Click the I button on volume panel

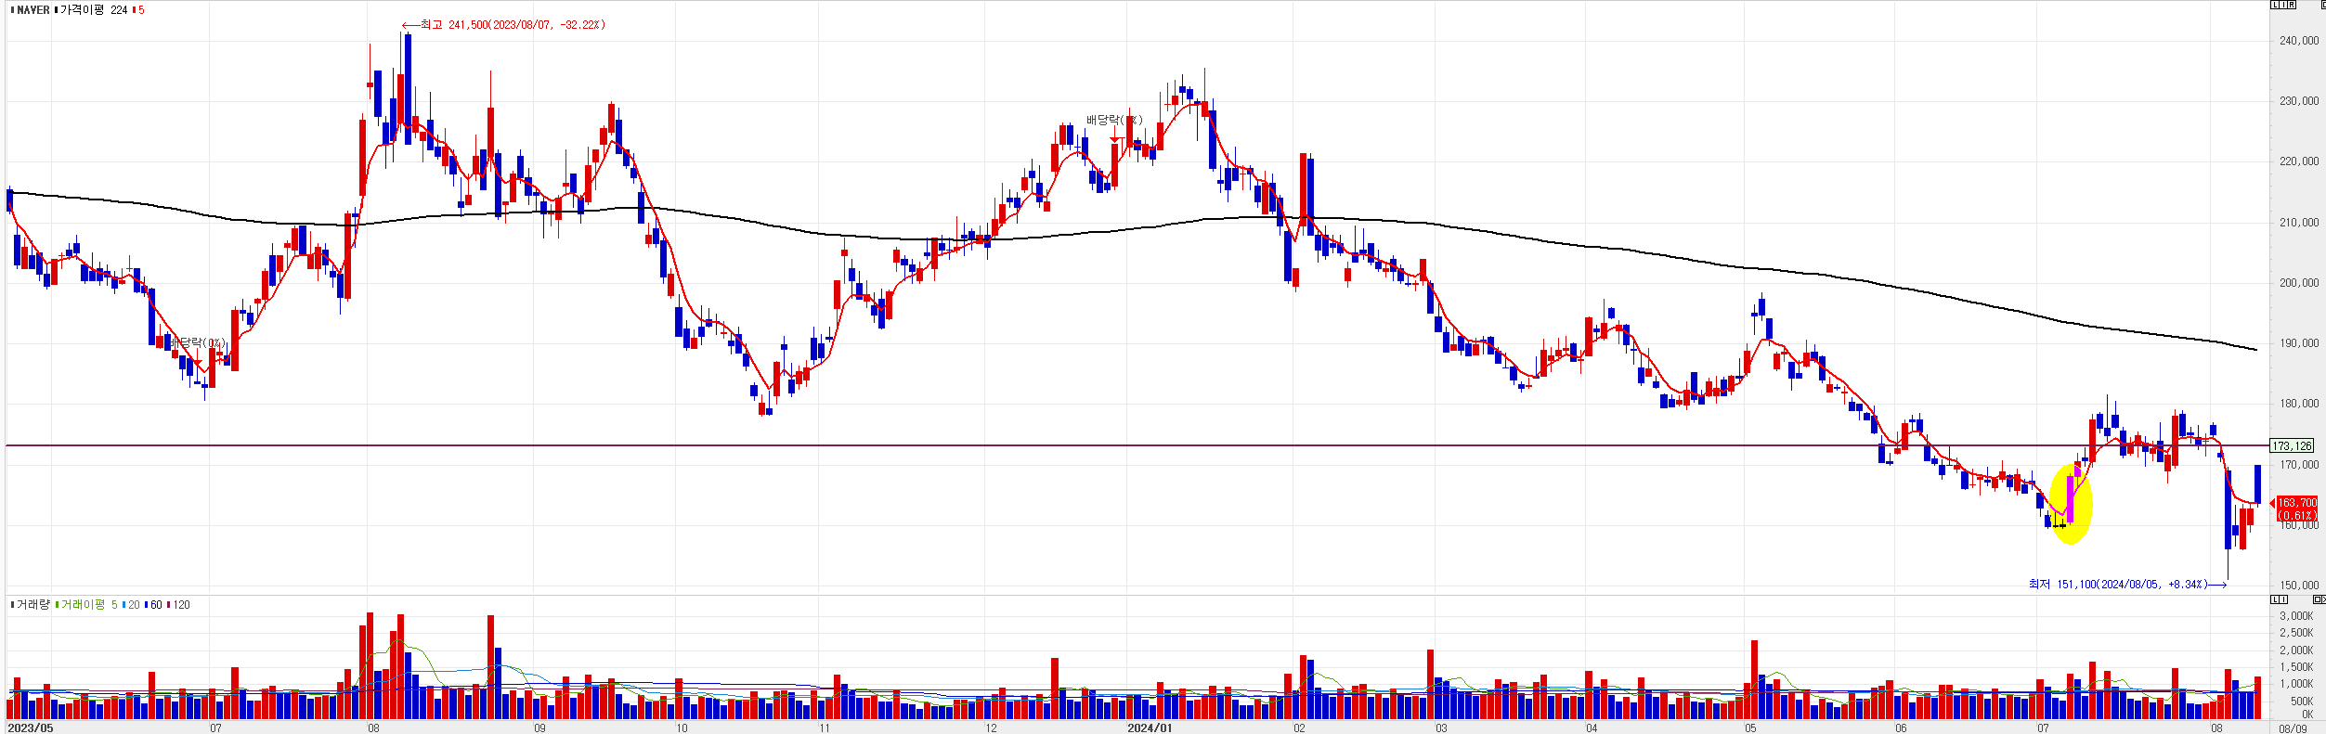pos(2283,599)
